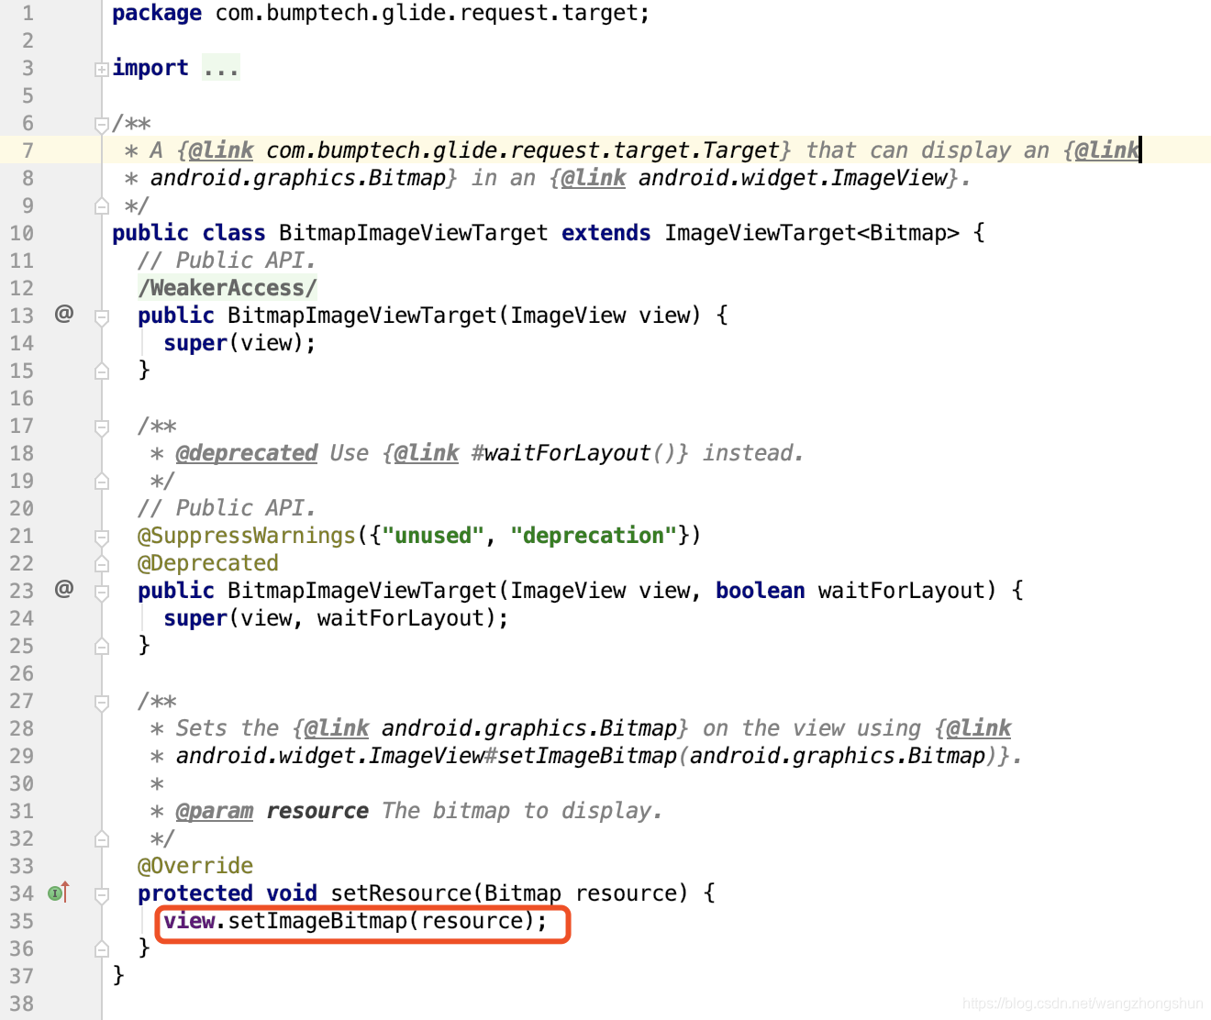Click the @ gutter icon on line 13
Image resolution: width=1211 pixels, height=1020 pixels.
[x=64, y=315]
